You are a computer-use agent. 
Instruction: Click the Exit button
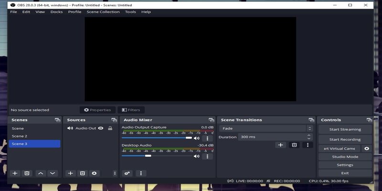click(x=345, y=173)
